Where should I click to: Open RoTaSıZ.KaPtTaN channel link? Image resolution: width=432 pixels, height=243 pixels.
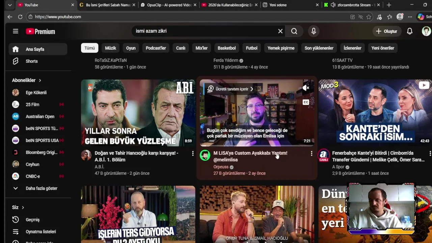[111, 60]
